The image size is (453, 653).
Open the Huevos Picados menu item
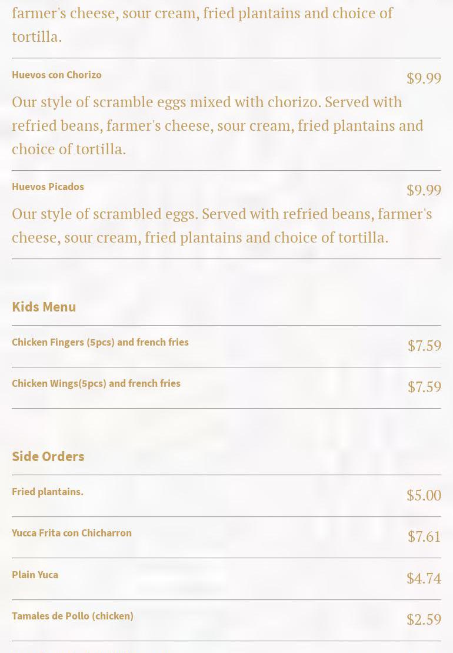coord(48,187)
